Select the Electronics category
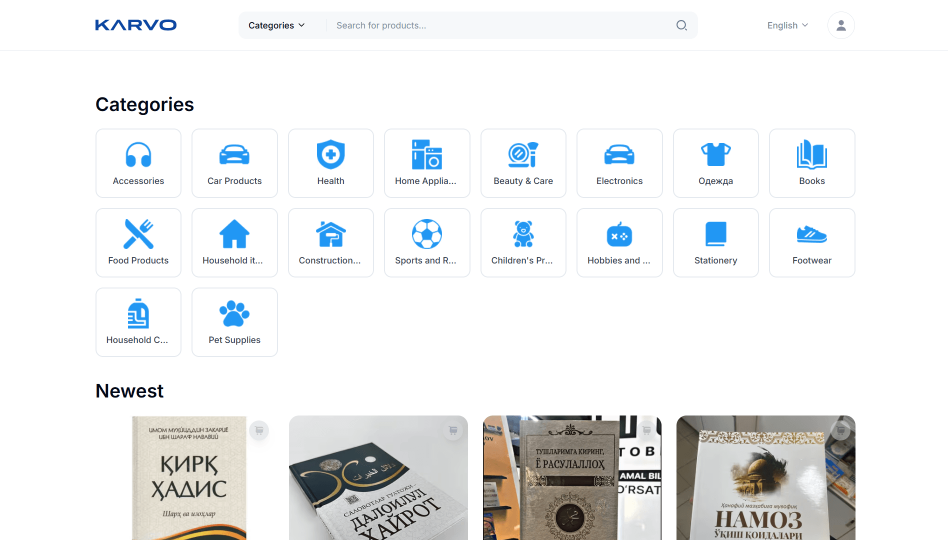Viewport: 948px width, 540px height. 619,163
